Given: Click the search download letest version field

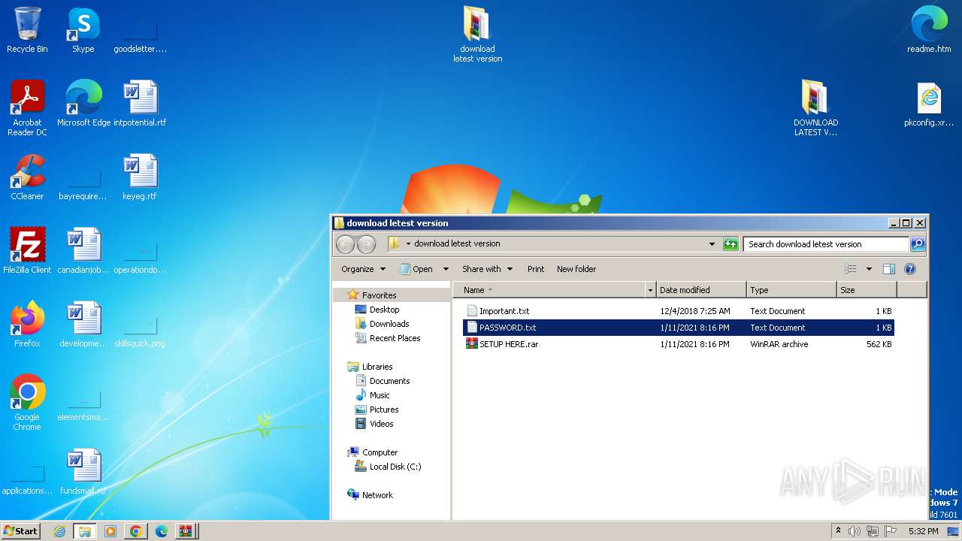Looking at the screenshot, I should click(826, 244).
